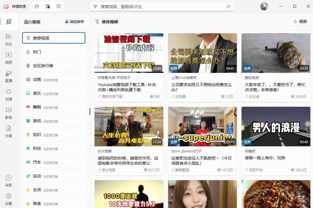The image size is (313, 208).
Task: Open the 动态 (Moments) sidebar icon
Action: point(9,39)
